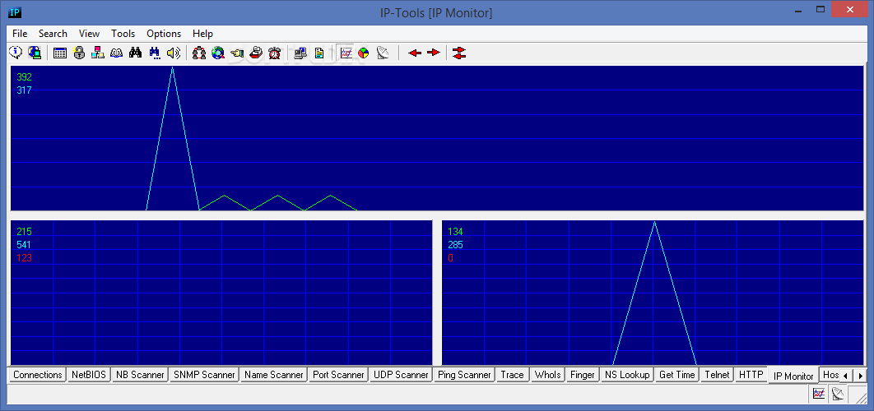Select the partially visible Hos tab
874x411 pixels.
(830, 375)
